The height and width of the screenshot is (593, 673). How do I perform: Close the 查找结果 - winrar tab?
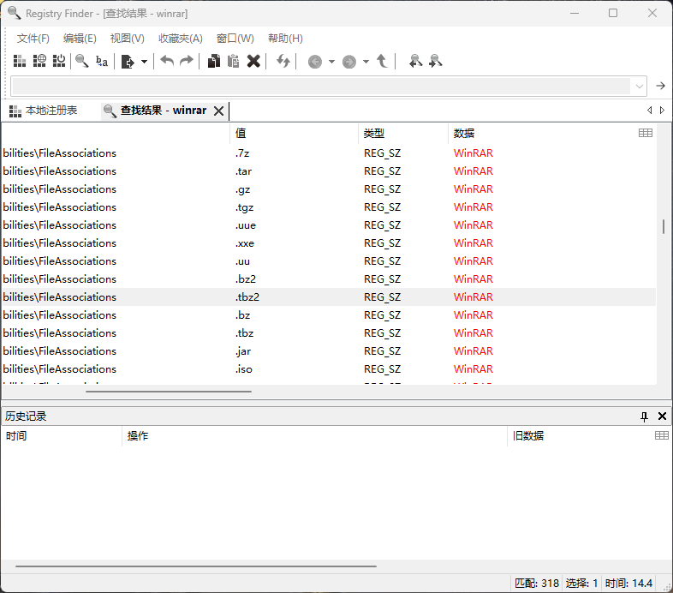pyautogui.click(x=219, y=111)
